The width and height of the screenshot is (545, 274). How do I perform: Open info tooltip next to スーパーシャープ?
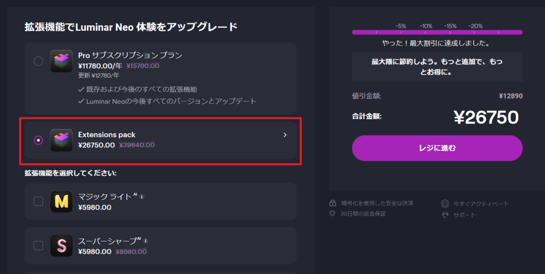click(146, 240)
